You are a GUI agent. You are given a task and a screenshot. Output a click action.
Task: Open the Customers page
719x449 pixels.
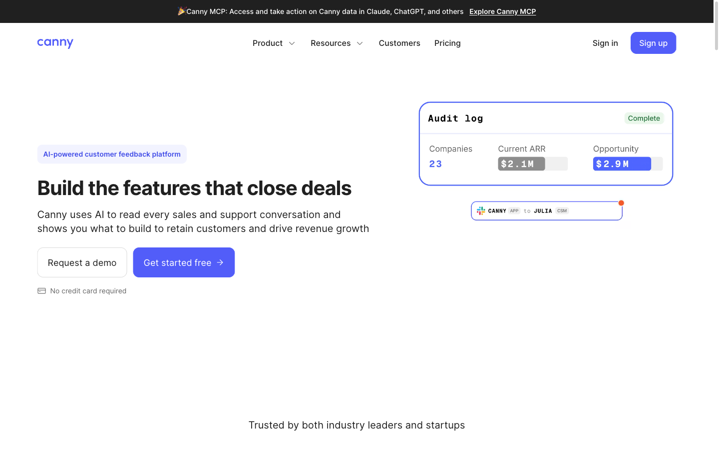click(399, 43)
